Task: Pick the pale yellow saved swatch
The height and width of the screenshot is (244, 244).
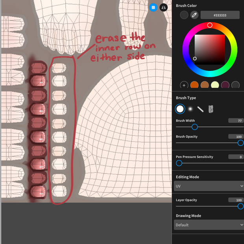Action: coord(215,85)
